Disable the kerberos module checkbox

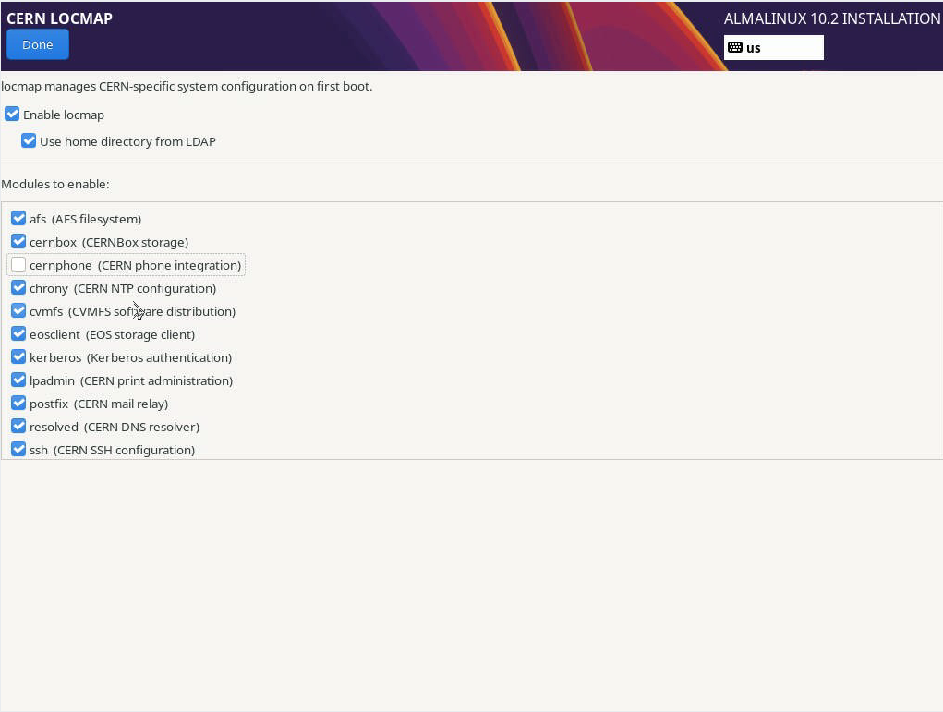click(18, 356)
